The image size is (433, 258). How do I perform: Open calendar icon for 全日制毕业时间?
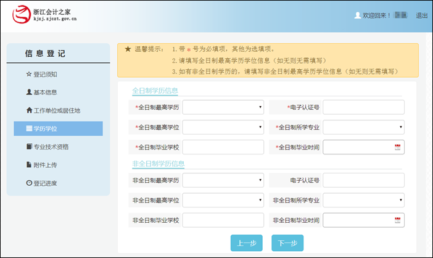(397, 147)
